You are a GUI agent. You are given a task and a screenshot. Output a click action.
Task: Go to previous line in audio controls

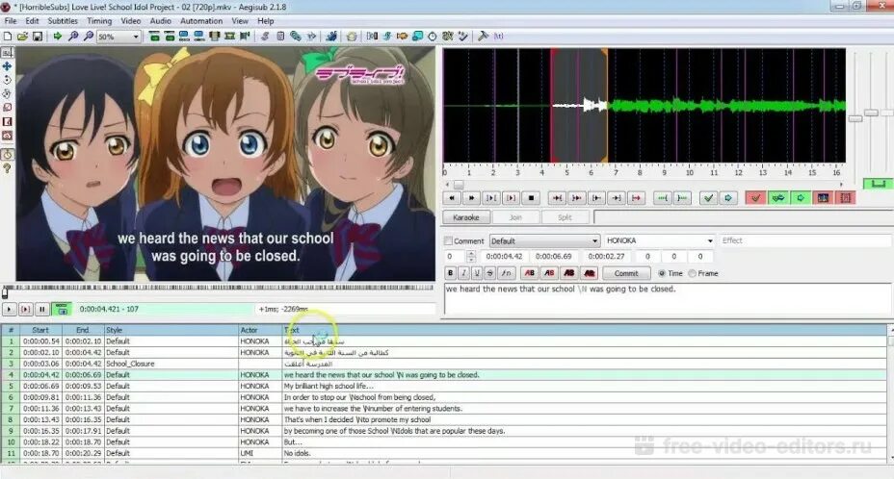452,198
